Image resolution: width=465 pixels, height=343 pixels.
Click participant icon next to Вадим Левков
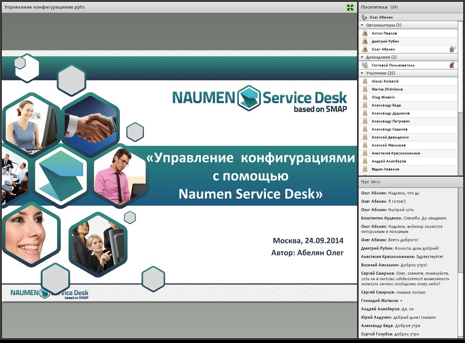tap(365, 169)
